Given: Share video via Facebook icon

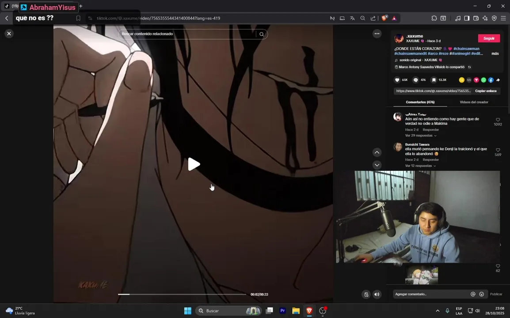Looking at the screenshot, I should coord(491,80).
